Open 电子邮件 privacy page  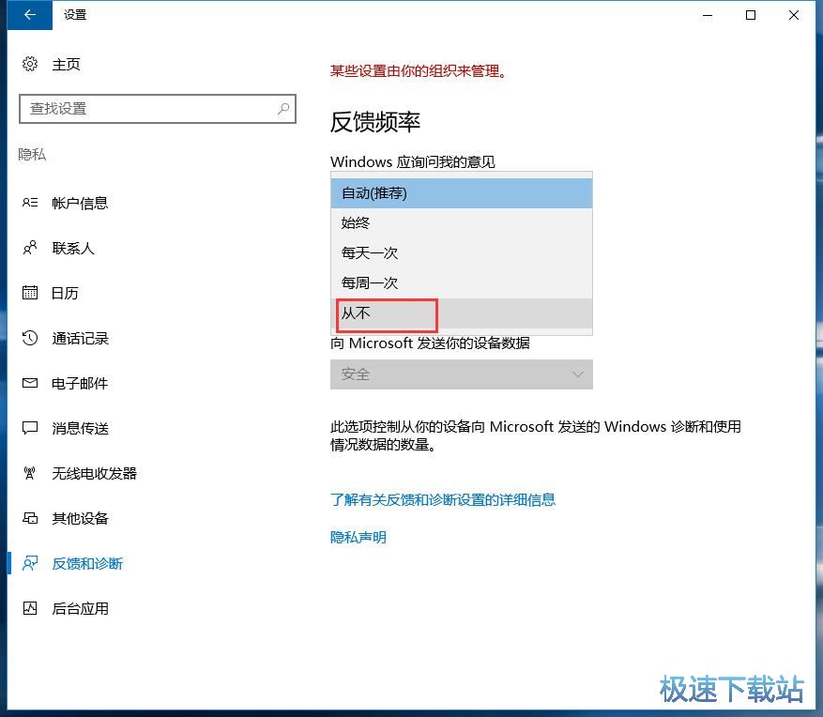coord(80,383)
